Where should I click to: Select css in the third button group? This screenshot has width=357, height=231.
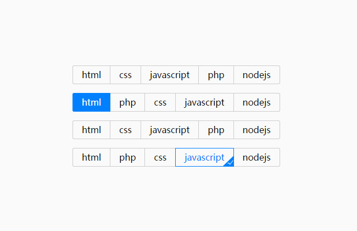click(125, 130)
